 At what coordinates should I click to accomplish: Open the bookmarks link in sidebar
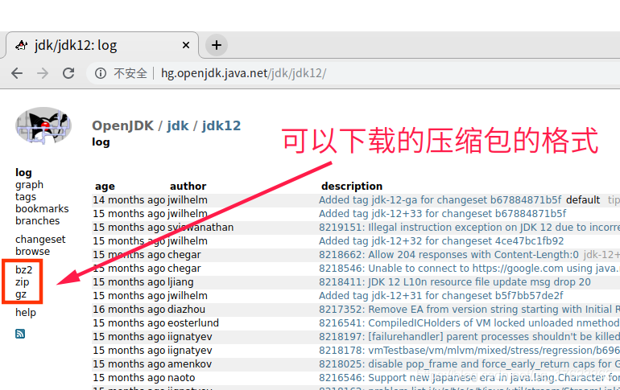click(42, 209)
